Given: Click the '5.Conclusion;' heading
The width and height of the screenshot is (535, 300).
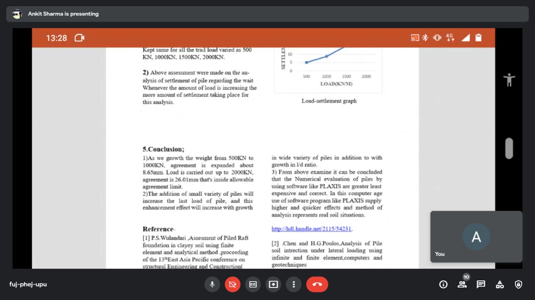Looking at the screenshot, I should (x=163, y=149).
